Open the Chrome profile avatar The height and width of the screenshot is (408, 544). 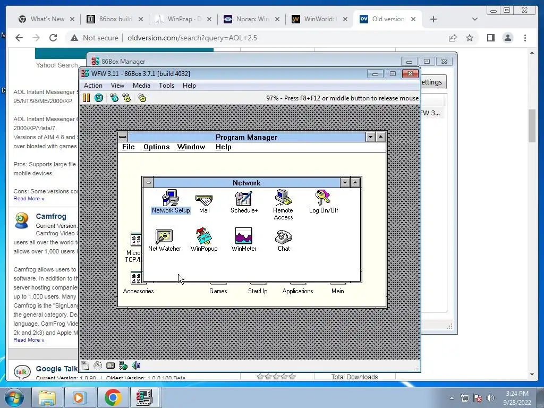click(x=508, y=38)
